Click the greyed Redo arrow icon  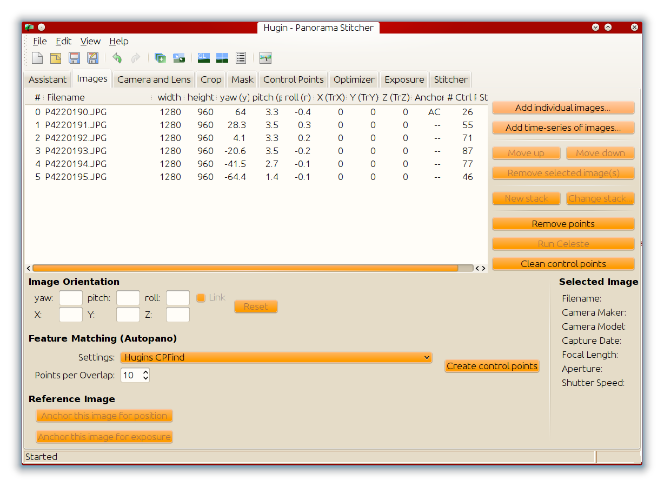135,58
